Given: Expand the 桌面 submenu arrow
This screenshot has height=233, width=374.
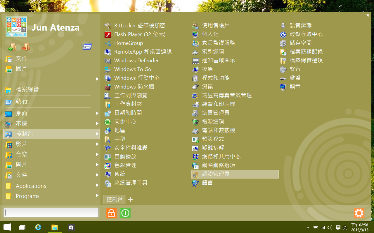Looking at the screenshot, I should pyautogui.click(x=97, y=113).
